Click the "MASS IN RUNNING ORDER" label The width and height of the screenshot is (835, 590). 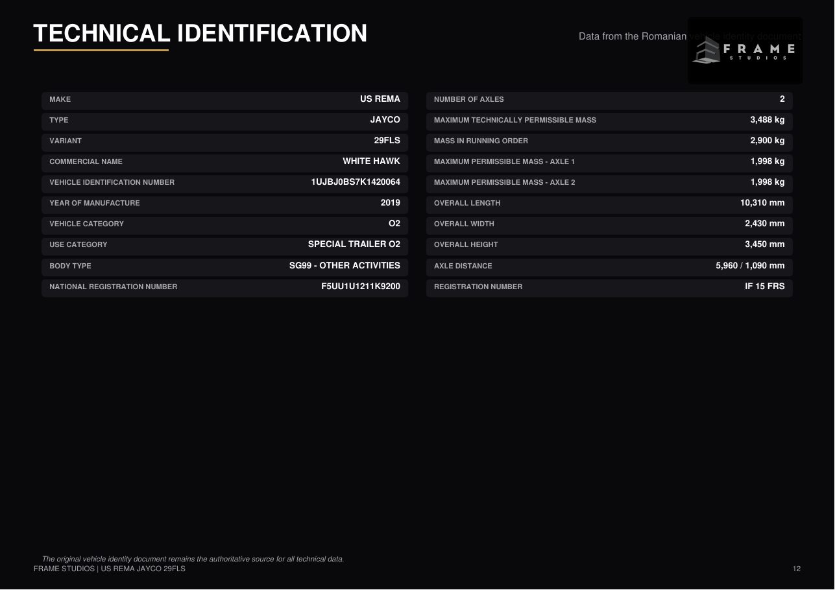[481, 141]
